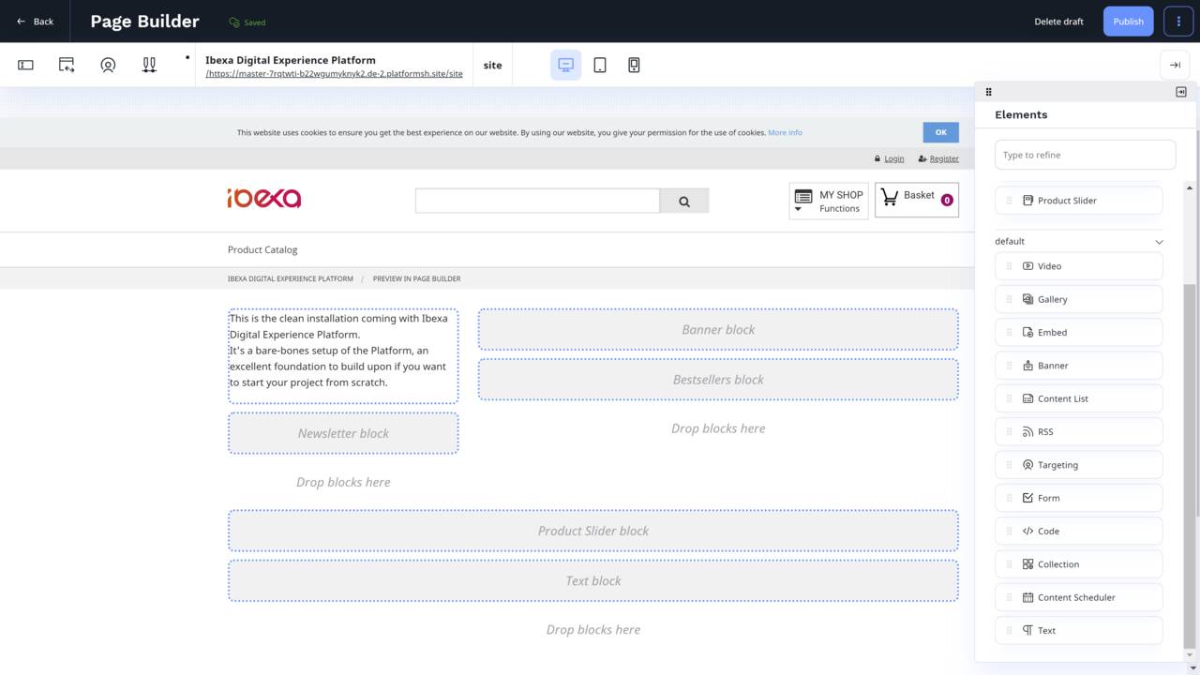Open the visibility/target icon in toolbar
Viewport: 1200px width, 675px height.
[x=108, y=65]
